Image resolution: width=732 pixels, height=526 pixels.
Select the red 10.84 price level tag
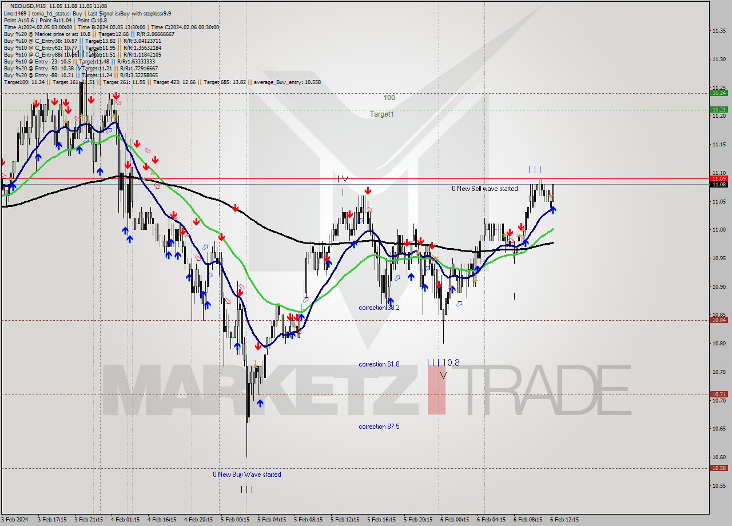[719, 320]
